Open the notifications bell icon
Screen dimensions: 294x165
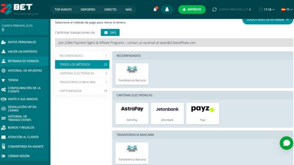click(155, 9)
